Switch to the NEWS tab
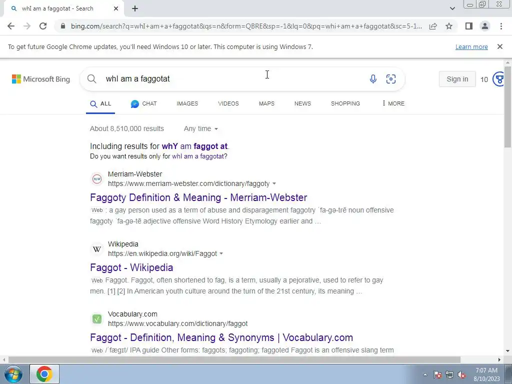 (302, 103)
